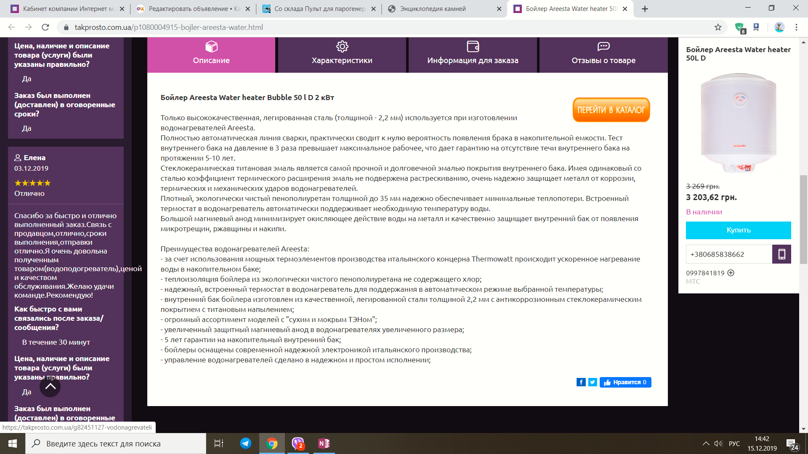Open OneNote from taskbar
The height and width of the screenshot is (454, 808).
coord(324,443)
